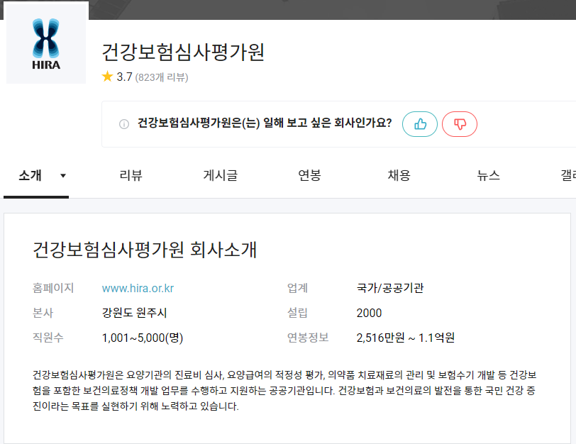This screenshot has height=444, width=576.
Task: Open the 채용 tab
Action: [399, 175]
